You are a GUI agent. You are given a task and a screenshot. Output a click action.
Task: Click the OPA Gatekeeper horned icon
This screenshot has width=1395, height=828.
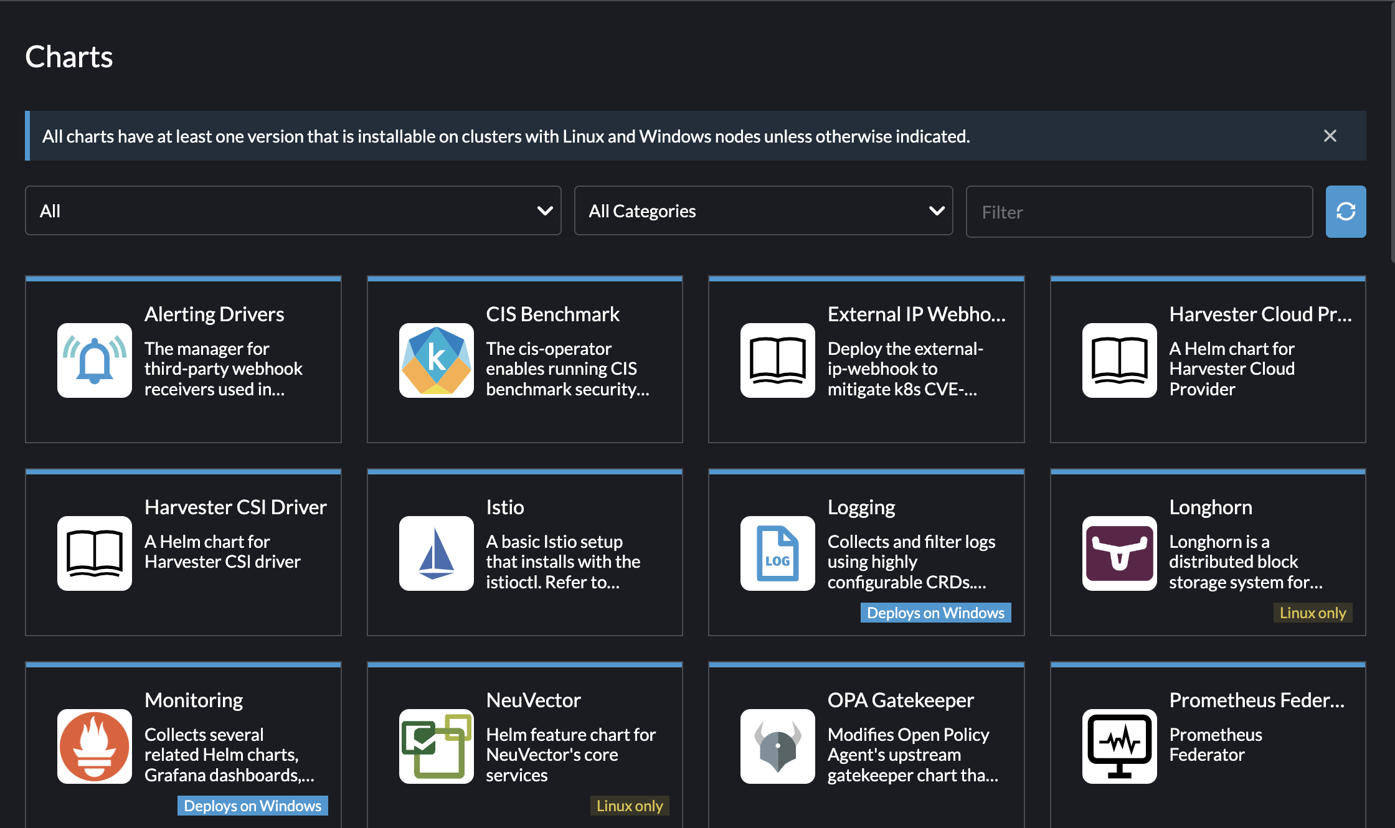click(x=777, y=746)
